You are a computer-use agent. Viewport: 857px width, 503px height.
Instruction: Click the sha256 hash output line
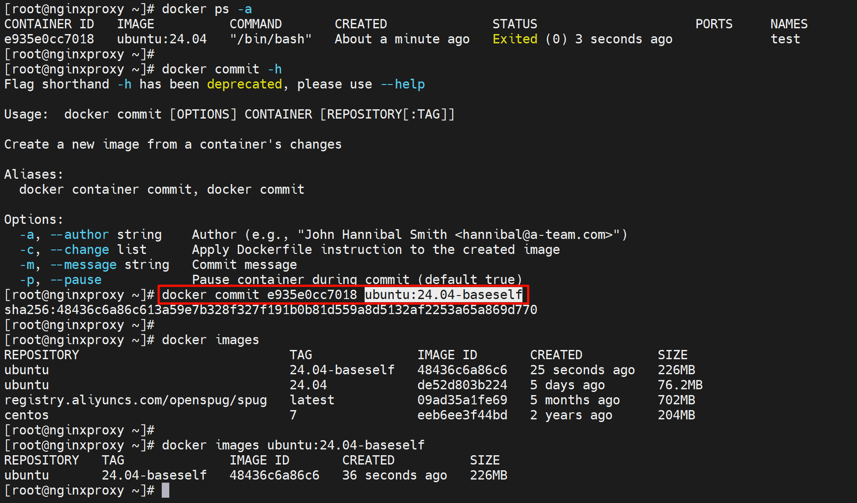[x=270, y=310]
